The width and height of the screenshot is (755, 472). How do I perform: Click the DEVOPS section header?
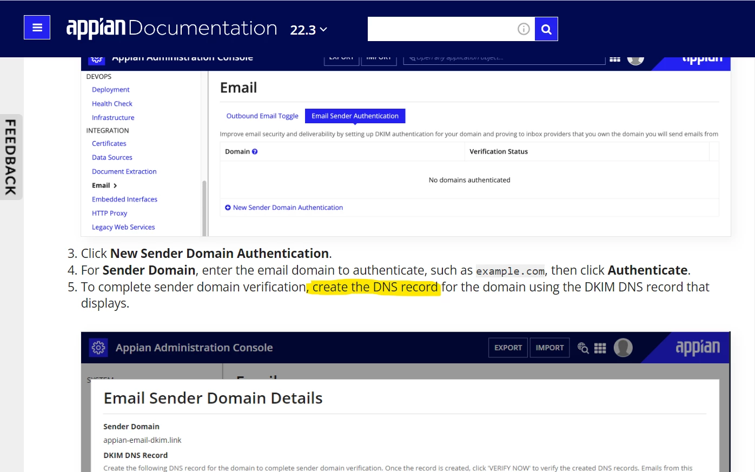[x=99, y=77]
